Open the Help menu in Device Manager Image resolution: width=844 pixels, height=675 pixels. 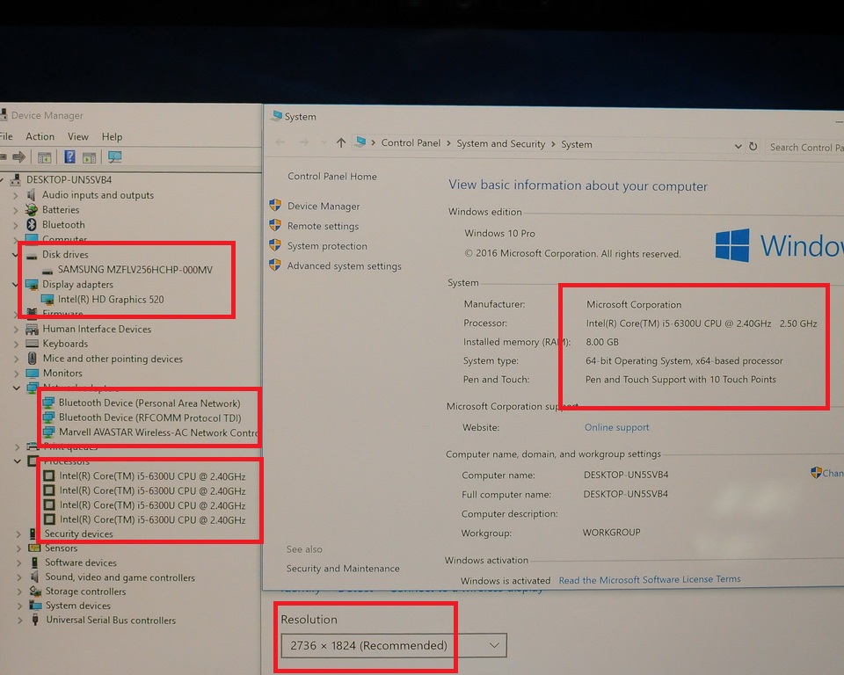click(112, 137)
